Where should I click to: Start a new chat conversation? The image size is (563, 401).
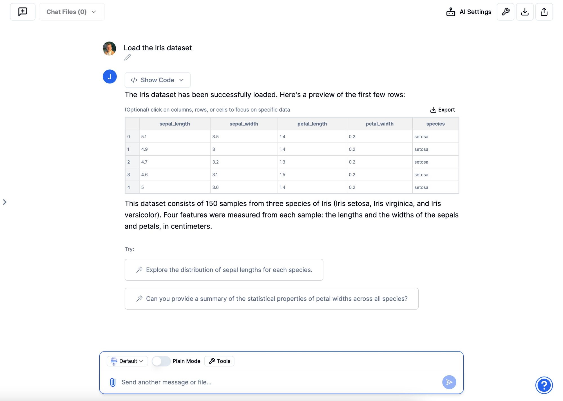23,12
